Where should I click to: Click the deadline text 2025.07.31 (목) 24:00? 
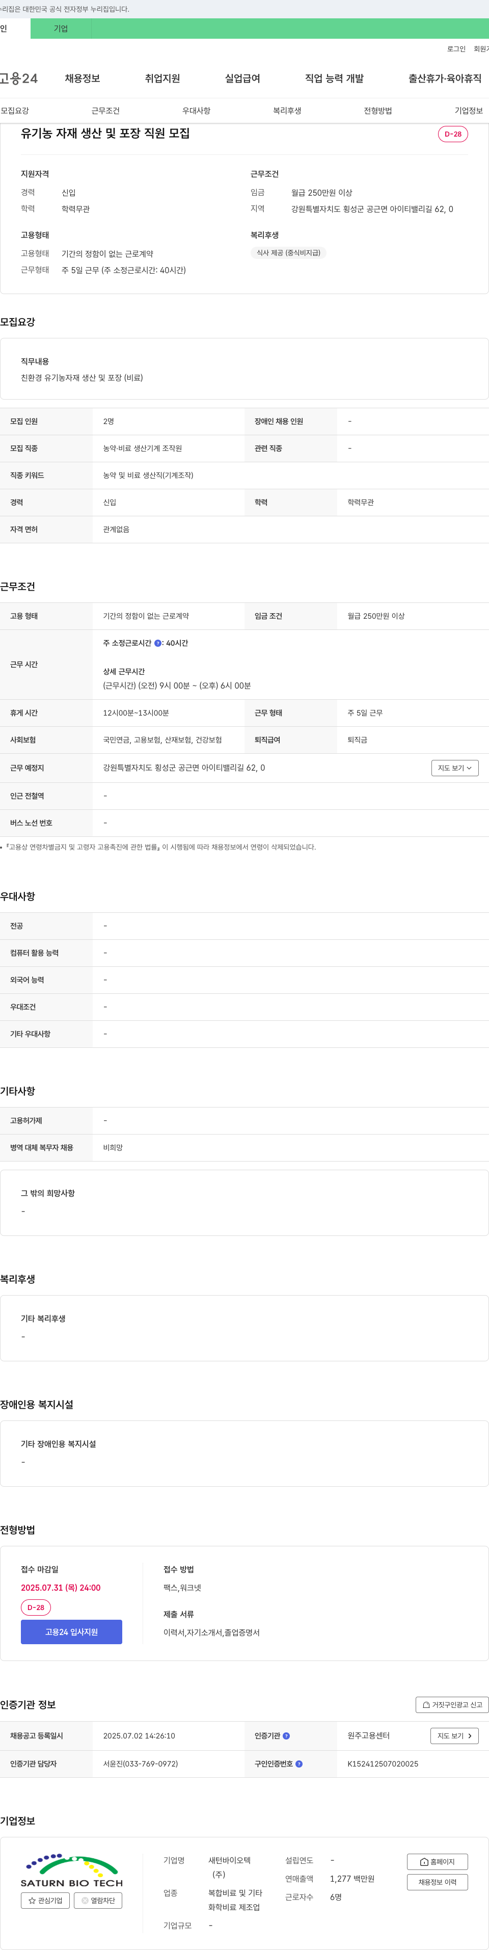(x=61, y=1588)
